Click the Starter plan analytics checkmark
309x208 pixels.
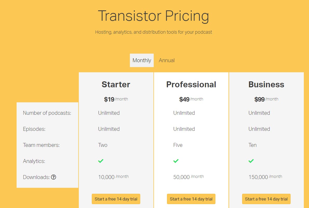point(101,161)
